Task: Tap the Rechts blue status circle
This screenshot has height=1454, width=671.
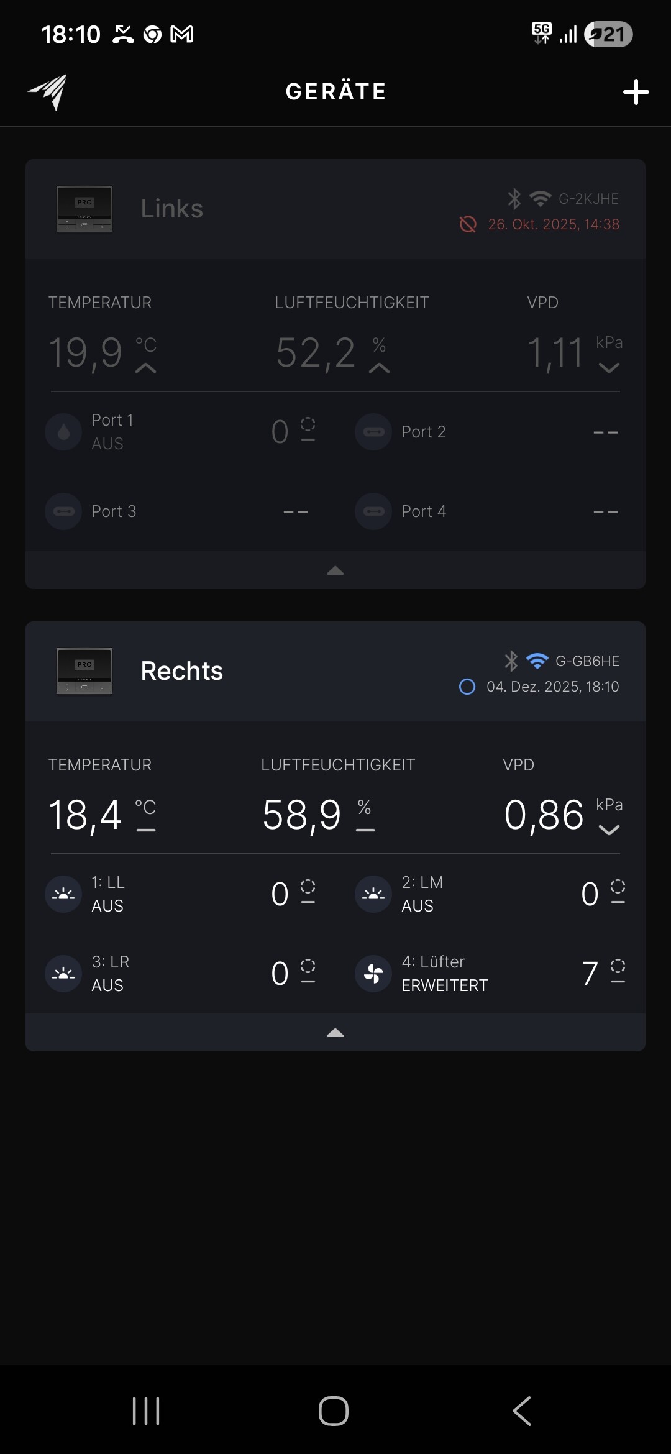Action: pos(467,687)
